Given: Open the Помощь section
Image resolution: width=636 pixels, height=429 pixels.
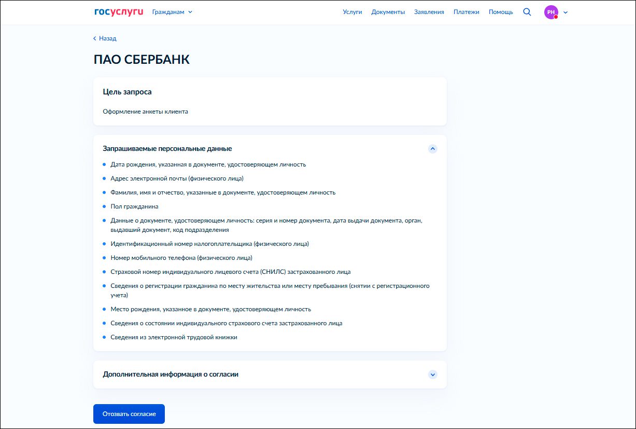Looking at the screenshot, I should pos(501,12).
